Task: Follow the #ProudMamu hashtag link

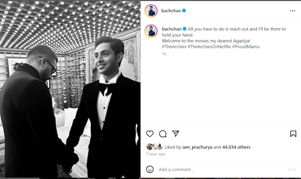Action: 246,47
